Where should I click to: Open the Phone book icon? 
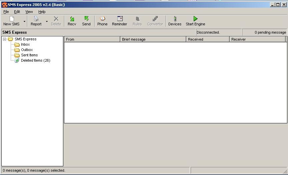click(x=102, y=19)
